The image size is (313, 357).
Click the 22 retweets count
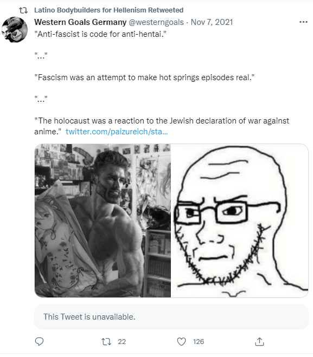pyautogui.click(x=122, y=341)
